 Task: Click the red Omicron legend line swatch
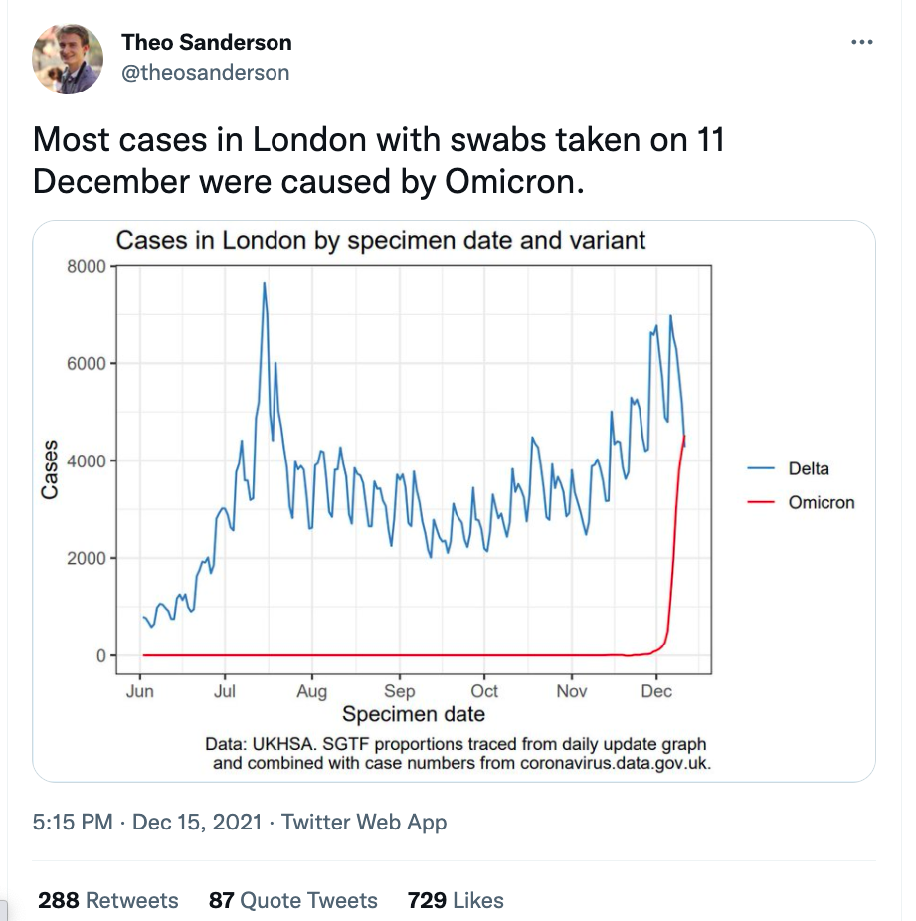761,502
